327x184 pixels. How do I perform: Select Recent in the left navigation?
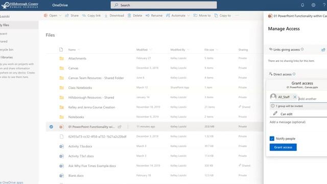4,34
